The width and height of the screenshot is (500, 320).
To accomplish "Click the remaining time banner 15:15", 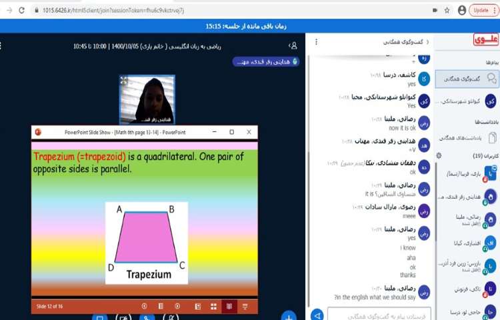I will click(x=246, y=26).
